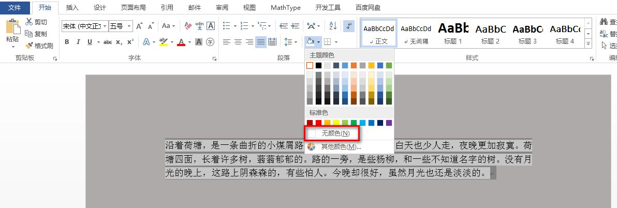Click the highlighter pen icon
This screenshot has width=617, height=208.
pyautogui.click(x=164, y=42)
